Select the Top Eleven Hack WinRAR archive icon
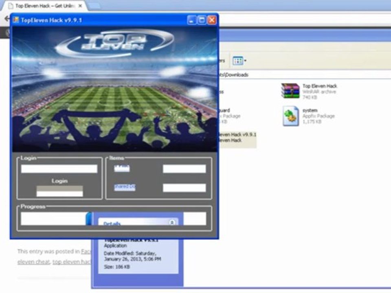The width and height of the screenshot is (391, 293). [290, 91]
